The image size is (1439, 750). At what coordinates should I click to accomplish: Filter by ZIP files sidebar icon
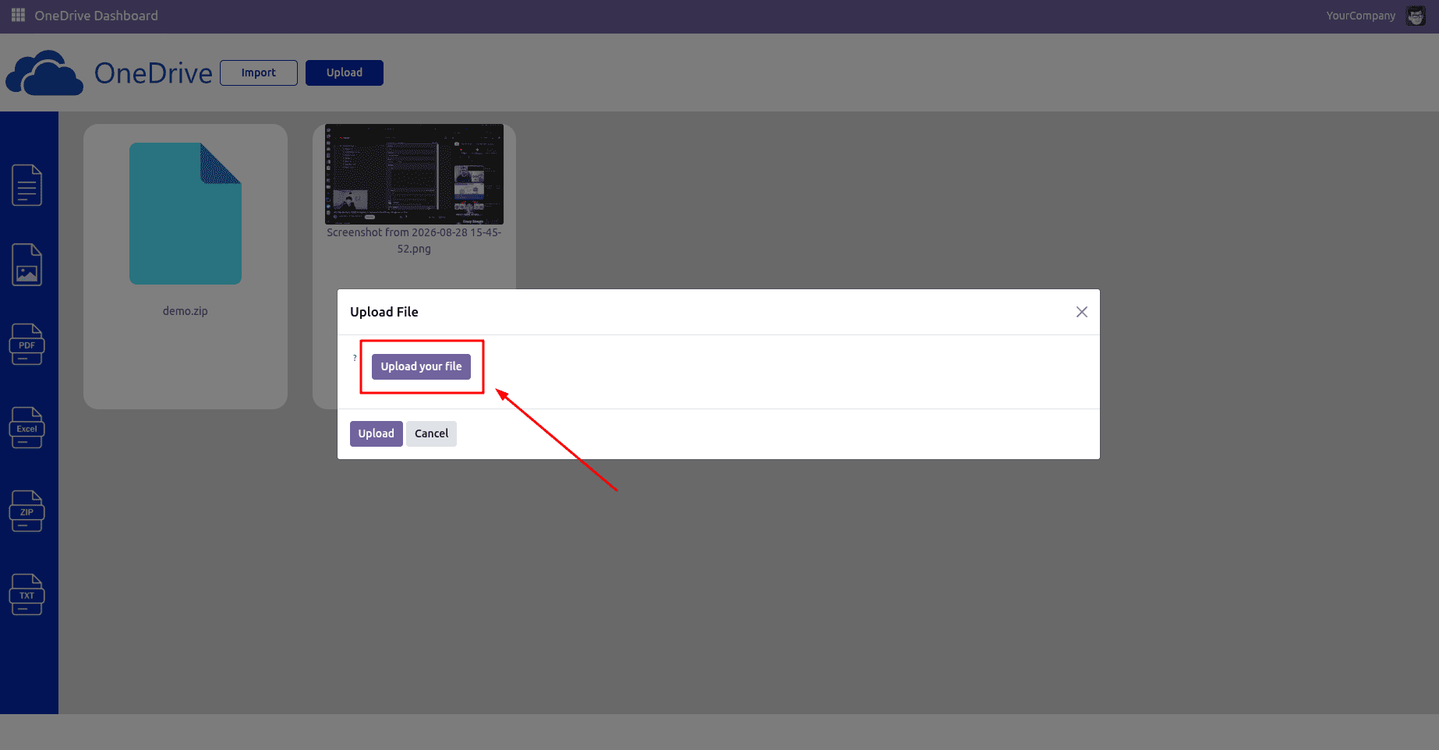[x=27, y=511]
